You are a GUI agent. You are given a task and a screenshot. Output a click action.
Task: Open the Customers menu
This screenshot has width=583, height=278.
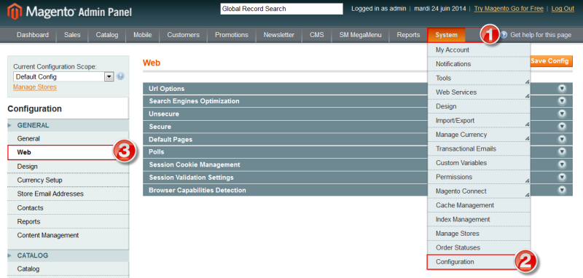coord(184,35)
